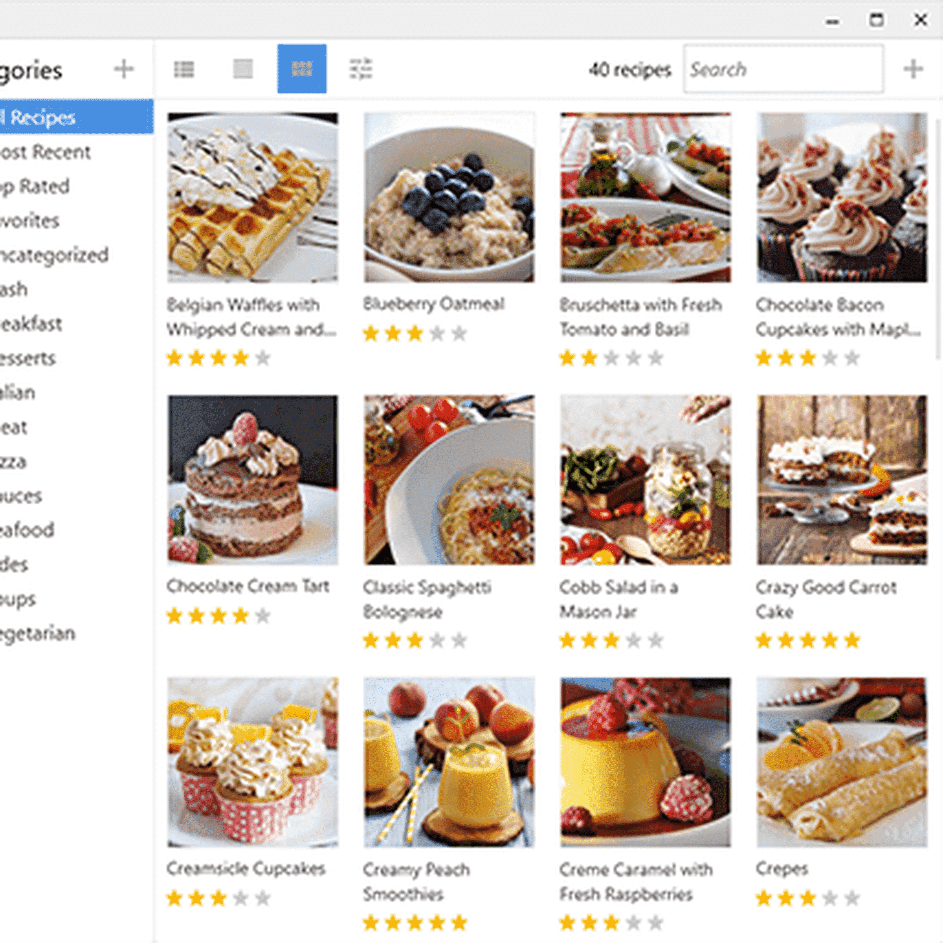Image resolution: width=943 pixels, height=943 pixels.
Task: Open the Classic Spaghetti Bolognese photo
Action: pyautogui.click(x=449, y=480)
